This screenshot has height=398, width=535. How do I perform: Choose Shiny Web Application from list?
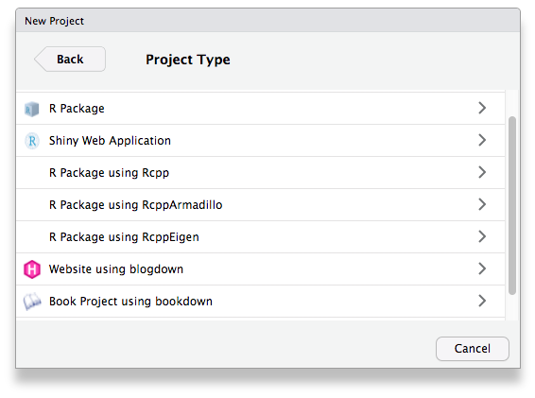point(260,141)
